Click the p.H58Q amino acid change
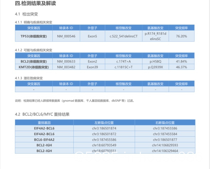The image size is (210, 169). 156,61
